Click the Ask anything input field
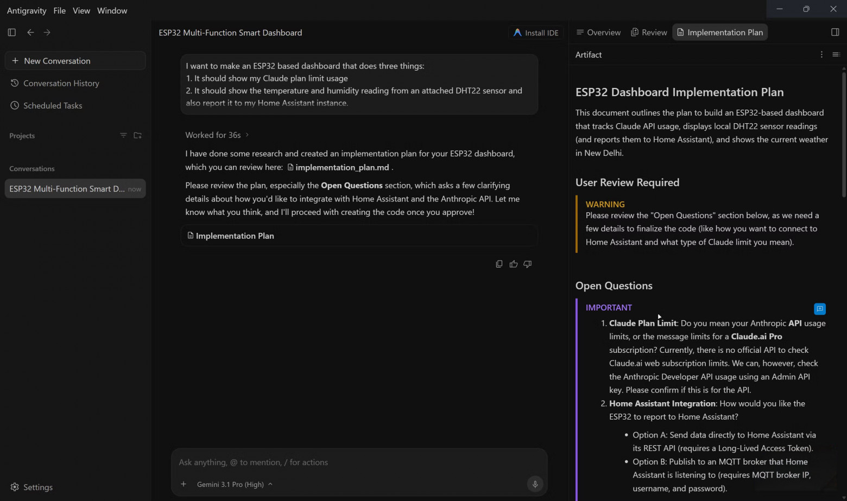 pyautogui.click(x=359, y=462)
